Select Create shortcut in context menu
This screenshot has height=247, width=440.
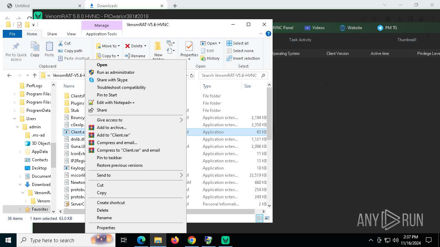coord(136,203)
